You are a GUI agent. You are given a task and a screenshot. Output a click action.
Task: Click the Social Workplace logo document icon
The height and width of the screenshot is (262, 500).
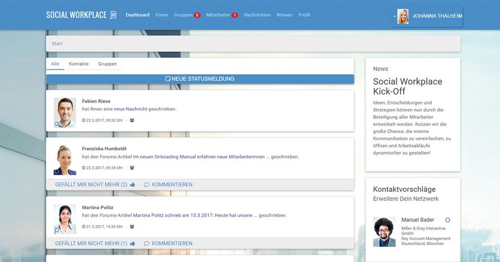pyautogui.click(x=113, y=15)
